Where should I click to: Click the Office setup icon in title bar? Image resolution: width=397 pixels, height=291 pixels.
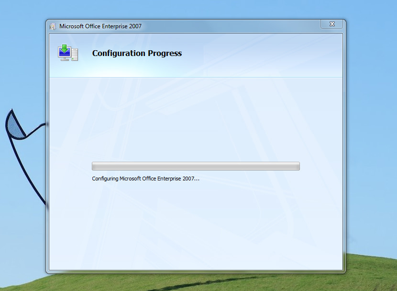pyautogui.click(x=53, y=26)
